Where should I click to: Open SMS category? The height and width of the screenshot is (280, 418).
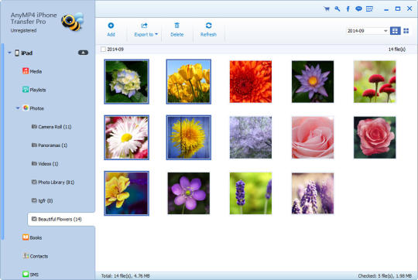point(30,274)
